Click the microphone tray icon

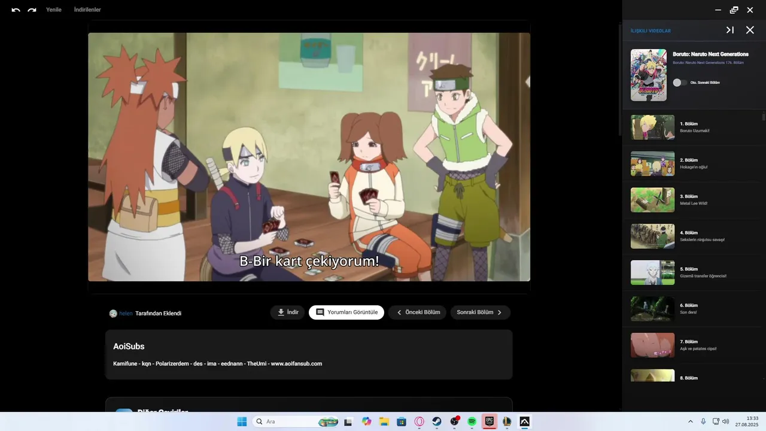(x=703, y=421)
